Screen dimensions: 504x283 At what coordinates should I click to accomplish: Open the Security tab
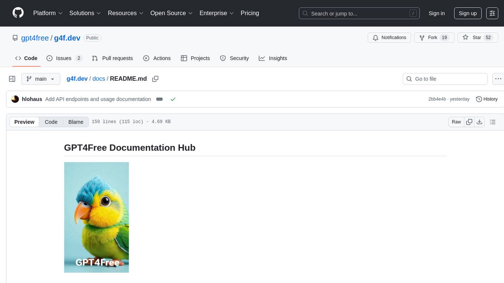[x=234, y=58]
